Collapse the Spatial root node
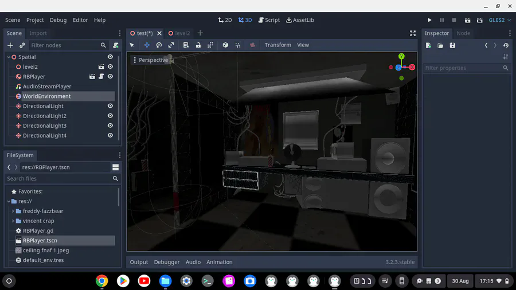The width and height of the screenshot is (516, 290). pyautogui.click(x=9, y=57)
